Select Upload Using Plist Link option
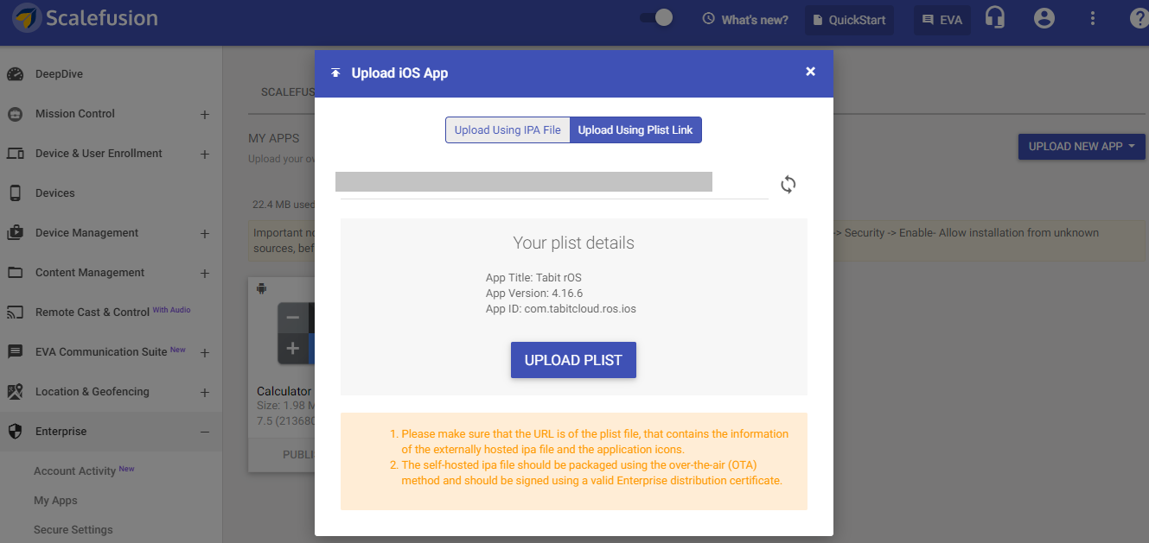 [635, 130]
